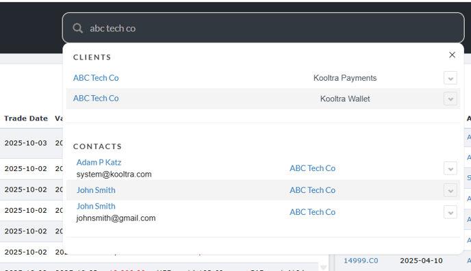Open John Smith contact without email
This screenshot has width=471, height=271.
coord(96,190)
